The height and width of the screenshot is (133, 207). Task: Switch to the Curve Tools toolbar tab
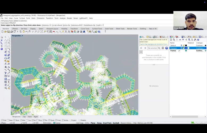click(85, 29)
